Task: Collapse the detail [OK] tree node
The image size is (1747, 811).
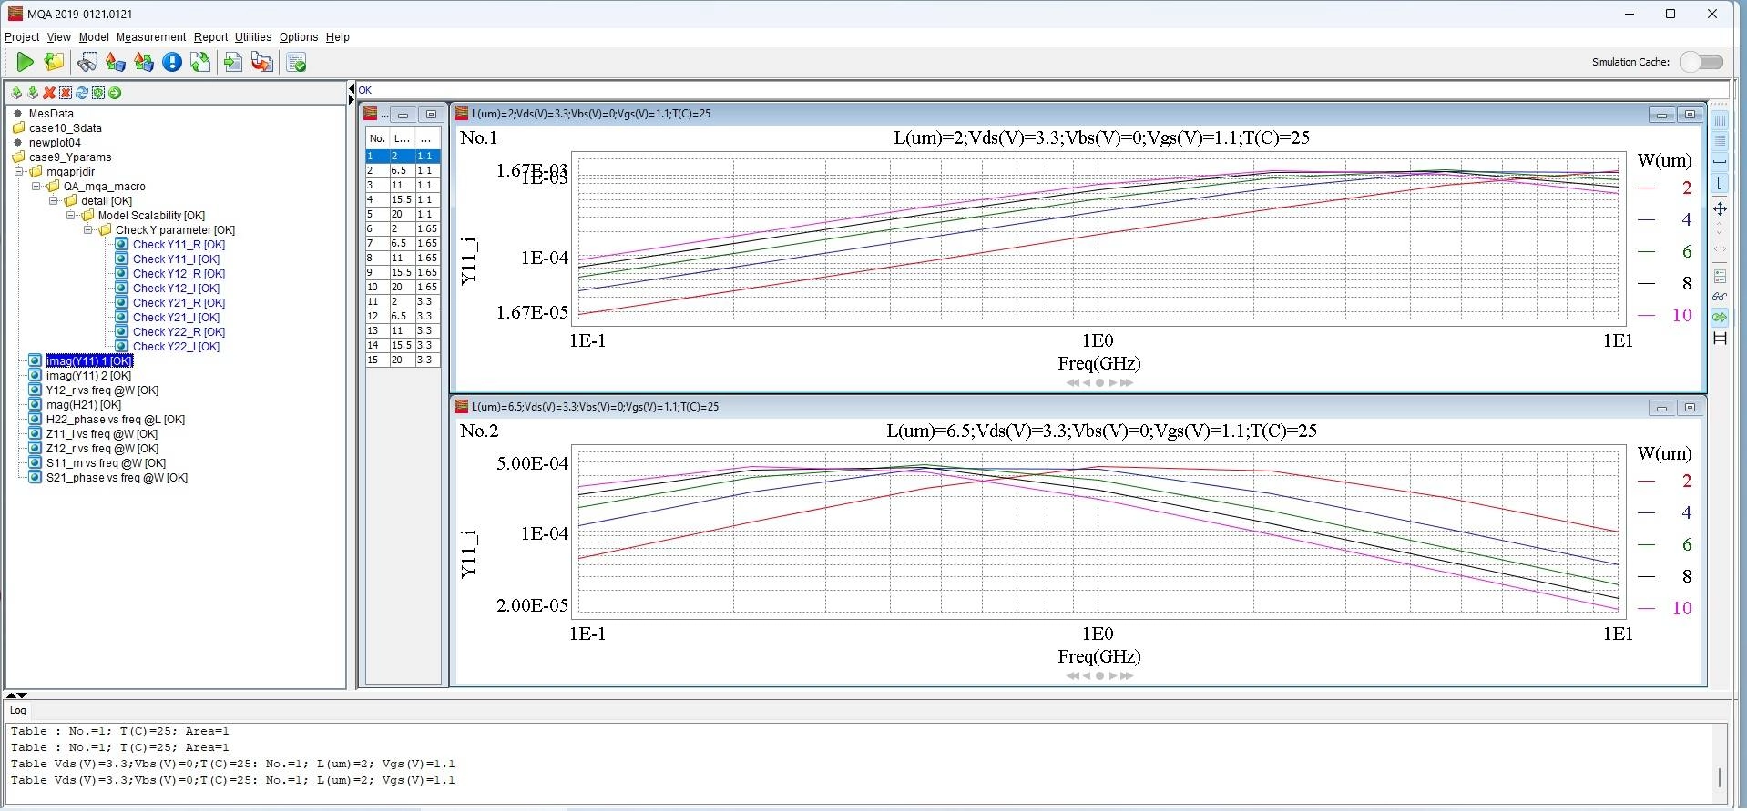Action: pos(54,200)
